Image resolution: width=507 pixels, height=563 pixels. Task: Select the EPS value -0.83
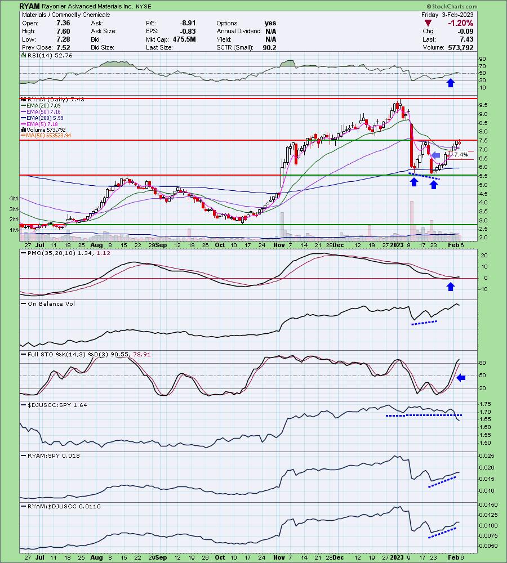188,31
